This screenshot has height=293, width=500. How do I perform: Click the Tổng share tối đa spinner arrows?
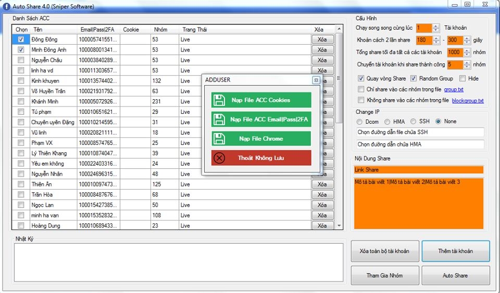pos(467,52)
